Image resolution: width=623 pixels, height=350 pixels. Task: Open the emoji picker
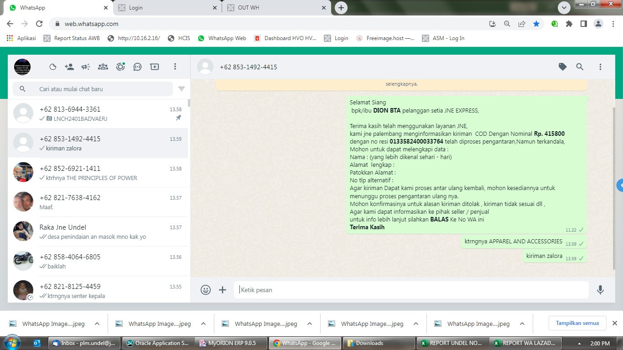point(206,290)
